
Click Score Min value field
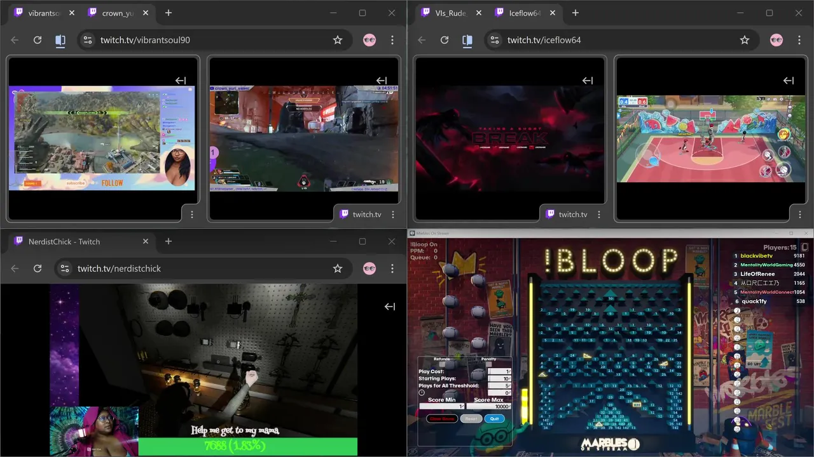coord(442,406)
